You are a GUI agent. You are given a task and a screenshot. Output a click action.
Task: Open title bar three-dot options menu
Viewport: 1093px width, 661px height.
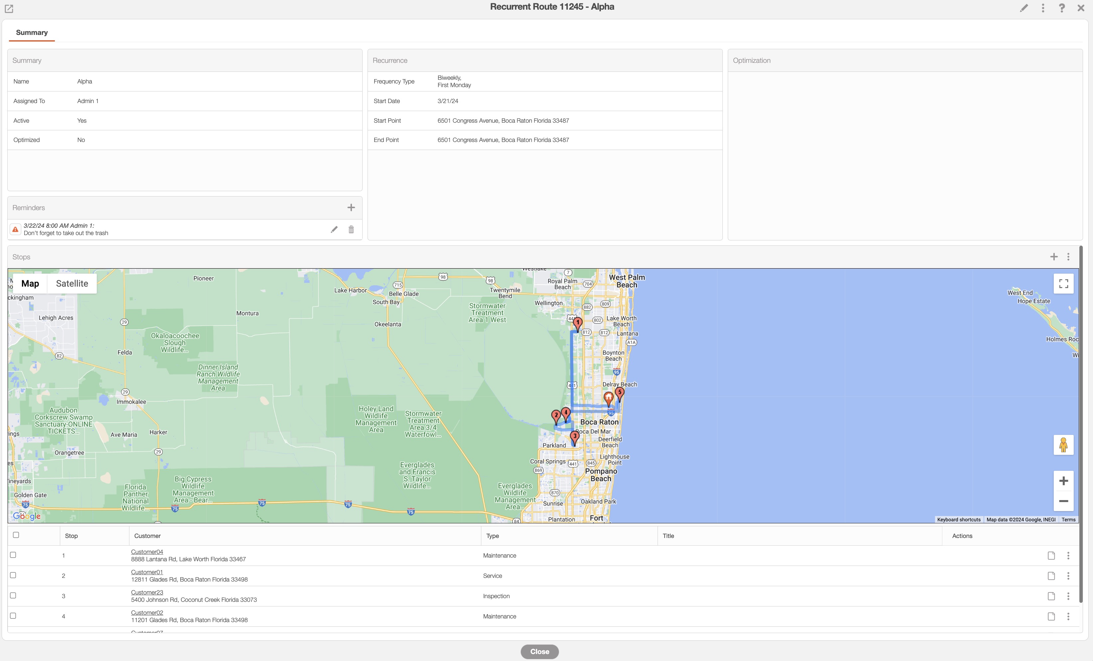click(1043, 8)
